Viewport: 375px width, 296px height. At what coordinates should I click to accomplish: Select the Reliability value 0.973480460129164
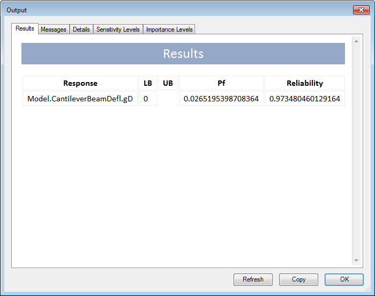tap(304, 99)
